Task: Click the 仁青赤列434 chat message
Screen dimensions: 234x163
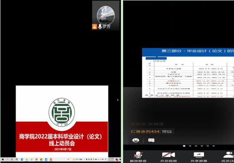Action: [151, 132]
